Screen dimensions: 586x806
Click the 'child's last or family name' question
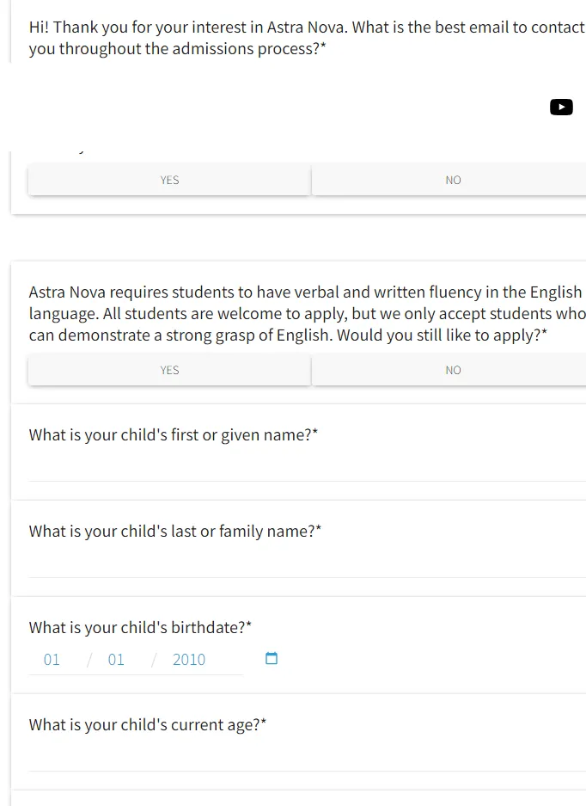click(175, 531)
